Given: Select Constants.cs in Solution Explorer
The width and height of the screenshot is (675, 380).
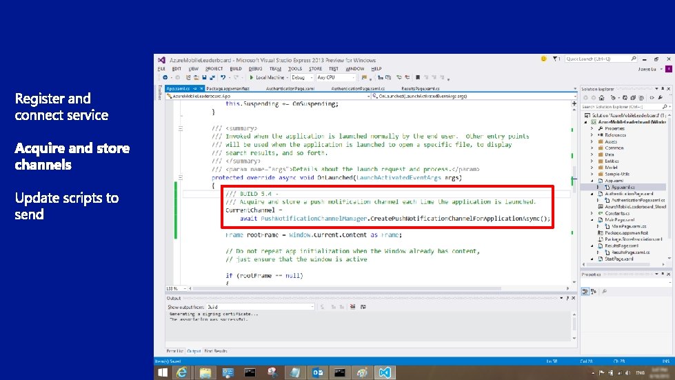Looking at the screenshot, I should pos(617,213).
